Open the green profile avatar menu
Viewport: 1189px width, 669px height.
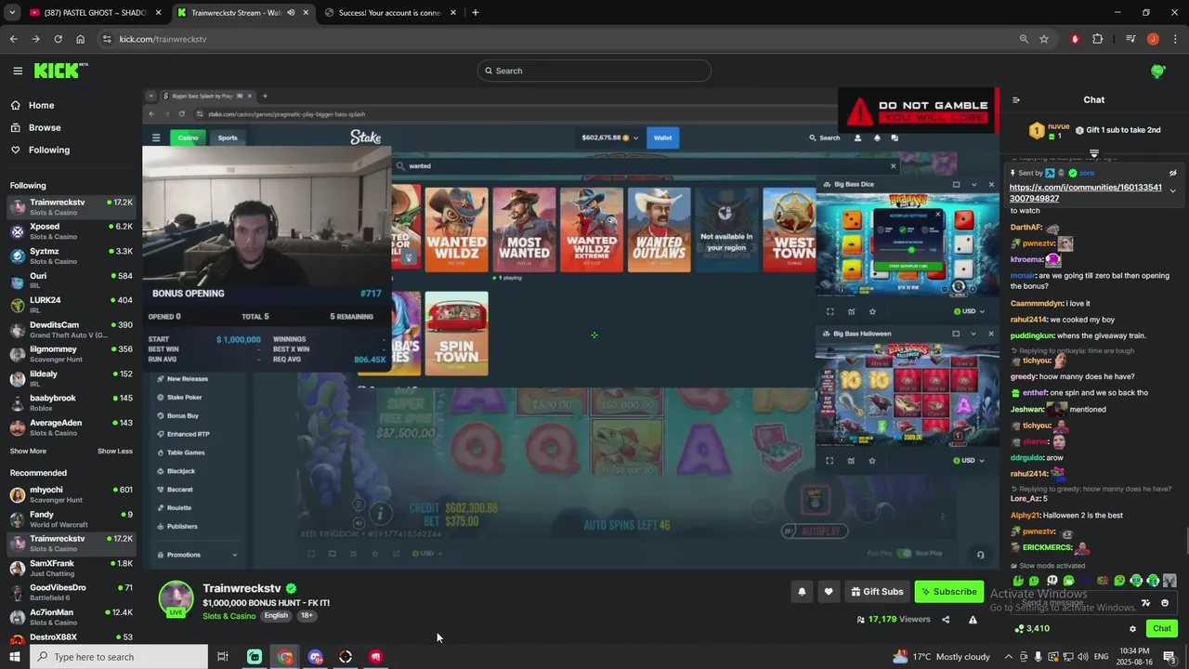1157,71
